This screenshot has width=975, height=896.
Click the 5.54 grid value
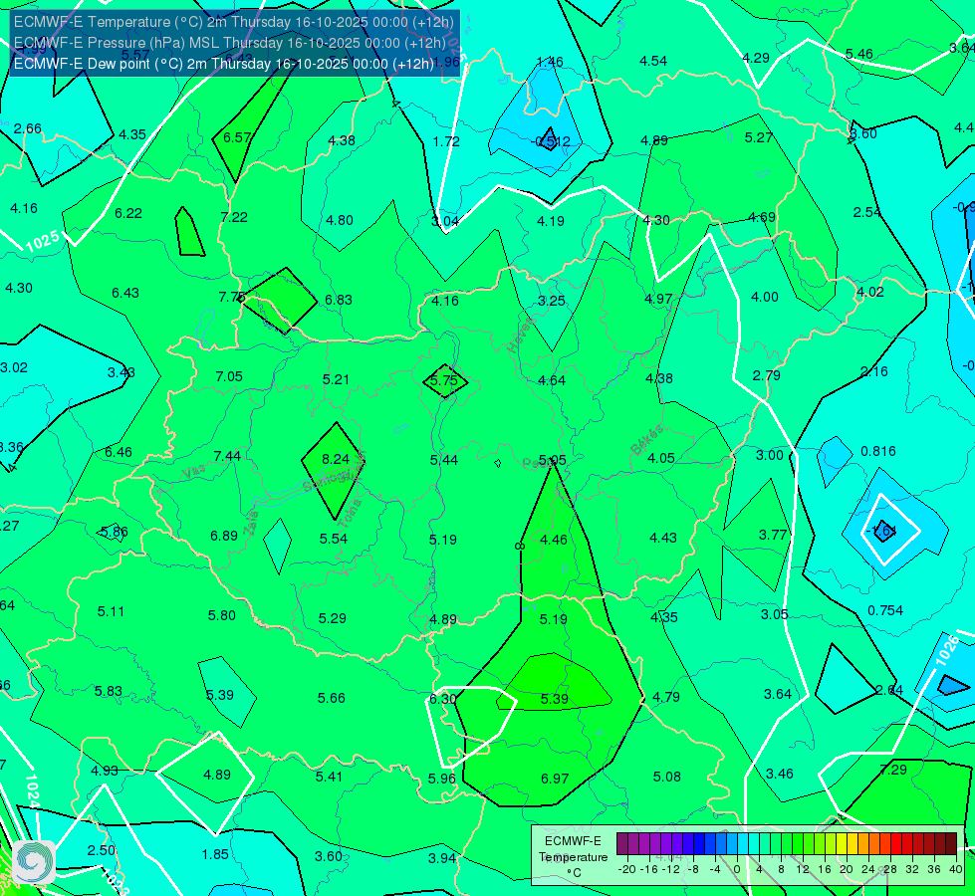(334, 539)
